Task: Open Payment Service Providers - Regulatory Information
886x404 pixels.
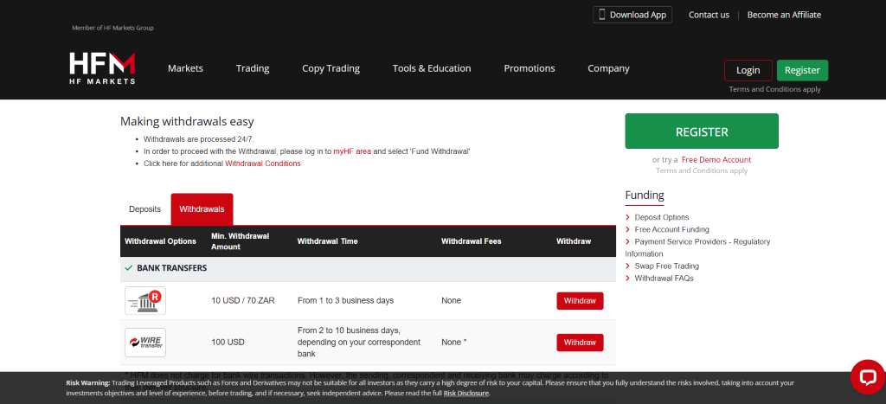Action: pyautogui.click(x=698, y=247)
